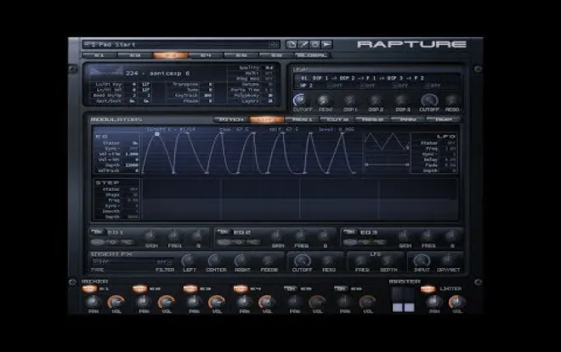
Task: Open the DSP routing order dropdown
Action: click(x=377, y=78)
